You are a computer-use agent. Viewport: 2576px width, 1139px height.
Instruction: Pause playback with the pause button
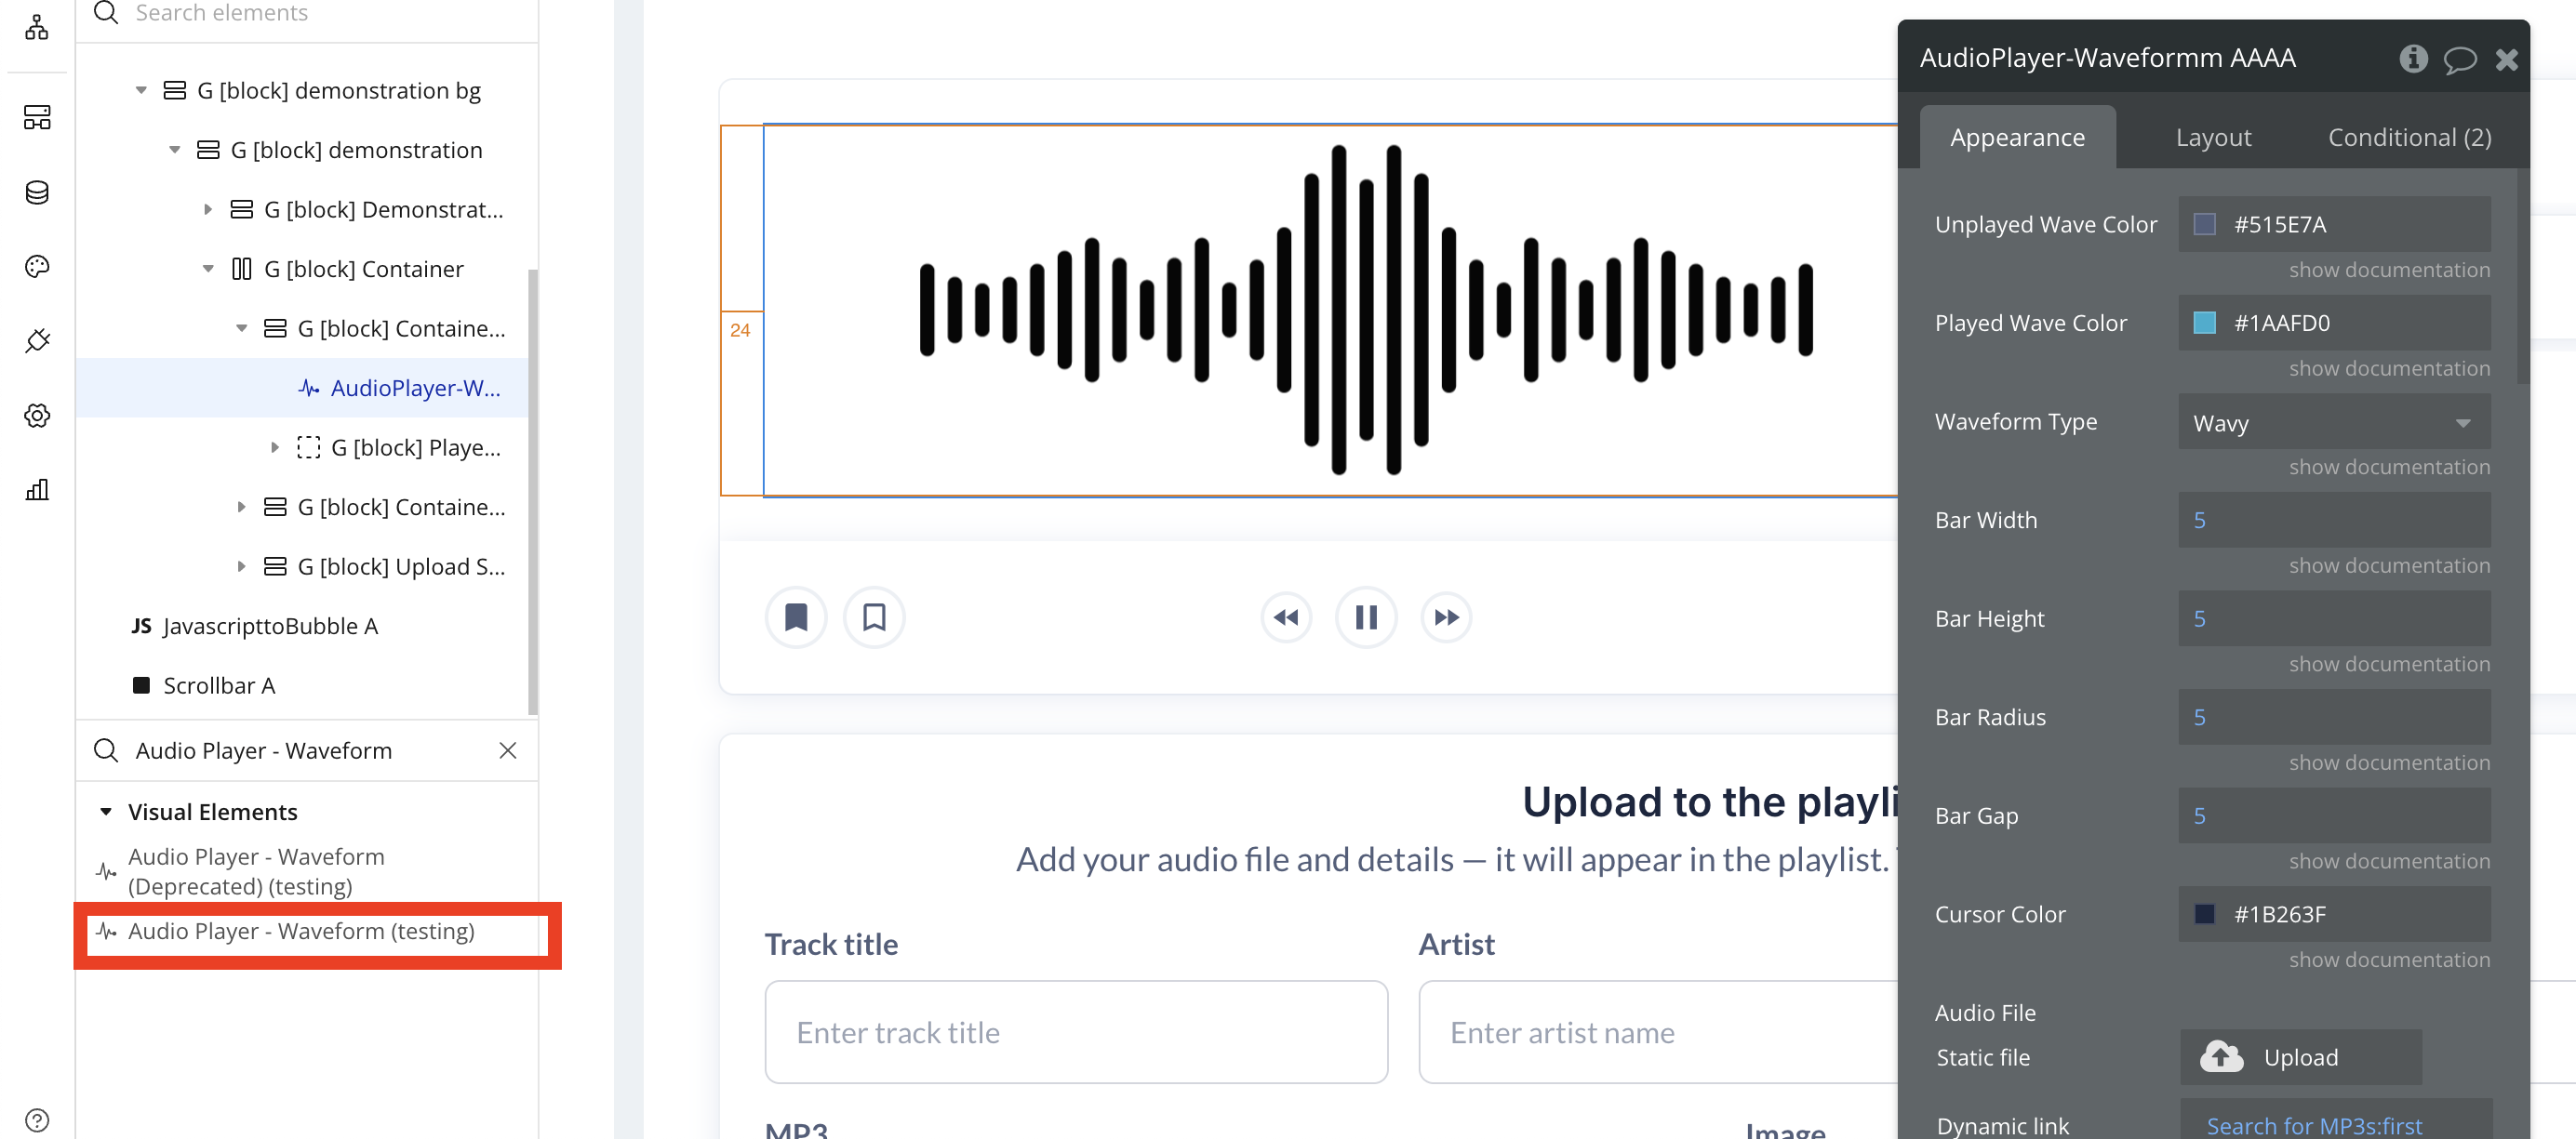[x=1366, y=617]
